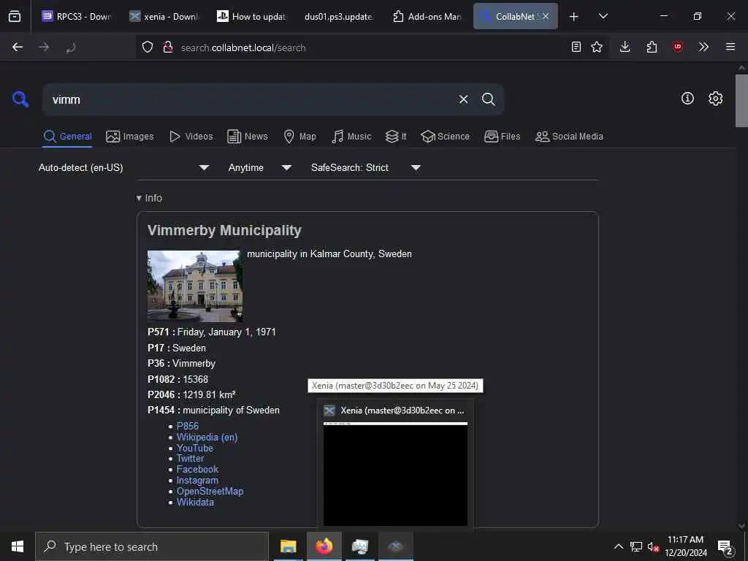This screenshot has height=561, width=748.
Task: Open the Wikipedia (en) link
Action: (207, 437)
